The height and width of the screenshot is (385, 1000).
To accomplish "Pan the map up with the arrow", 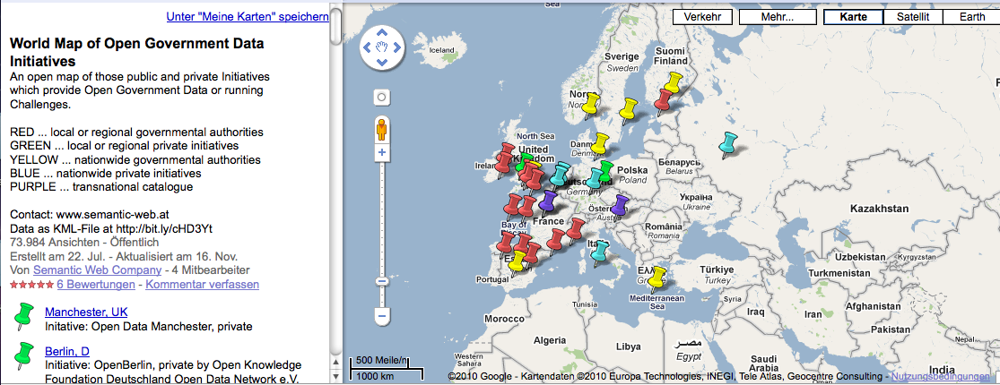I will click(x=382, y=32).
